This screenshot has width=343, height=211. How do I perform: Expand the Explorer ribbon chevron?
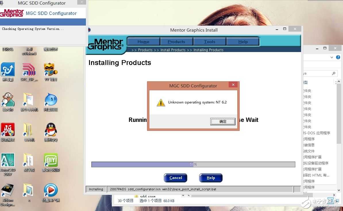332,57
